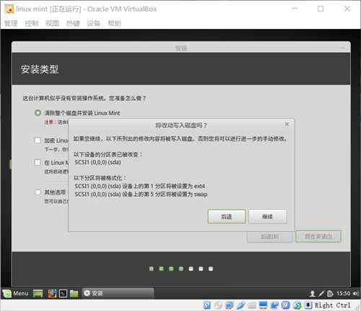Open the network tray icon

(x=321, y=294)
